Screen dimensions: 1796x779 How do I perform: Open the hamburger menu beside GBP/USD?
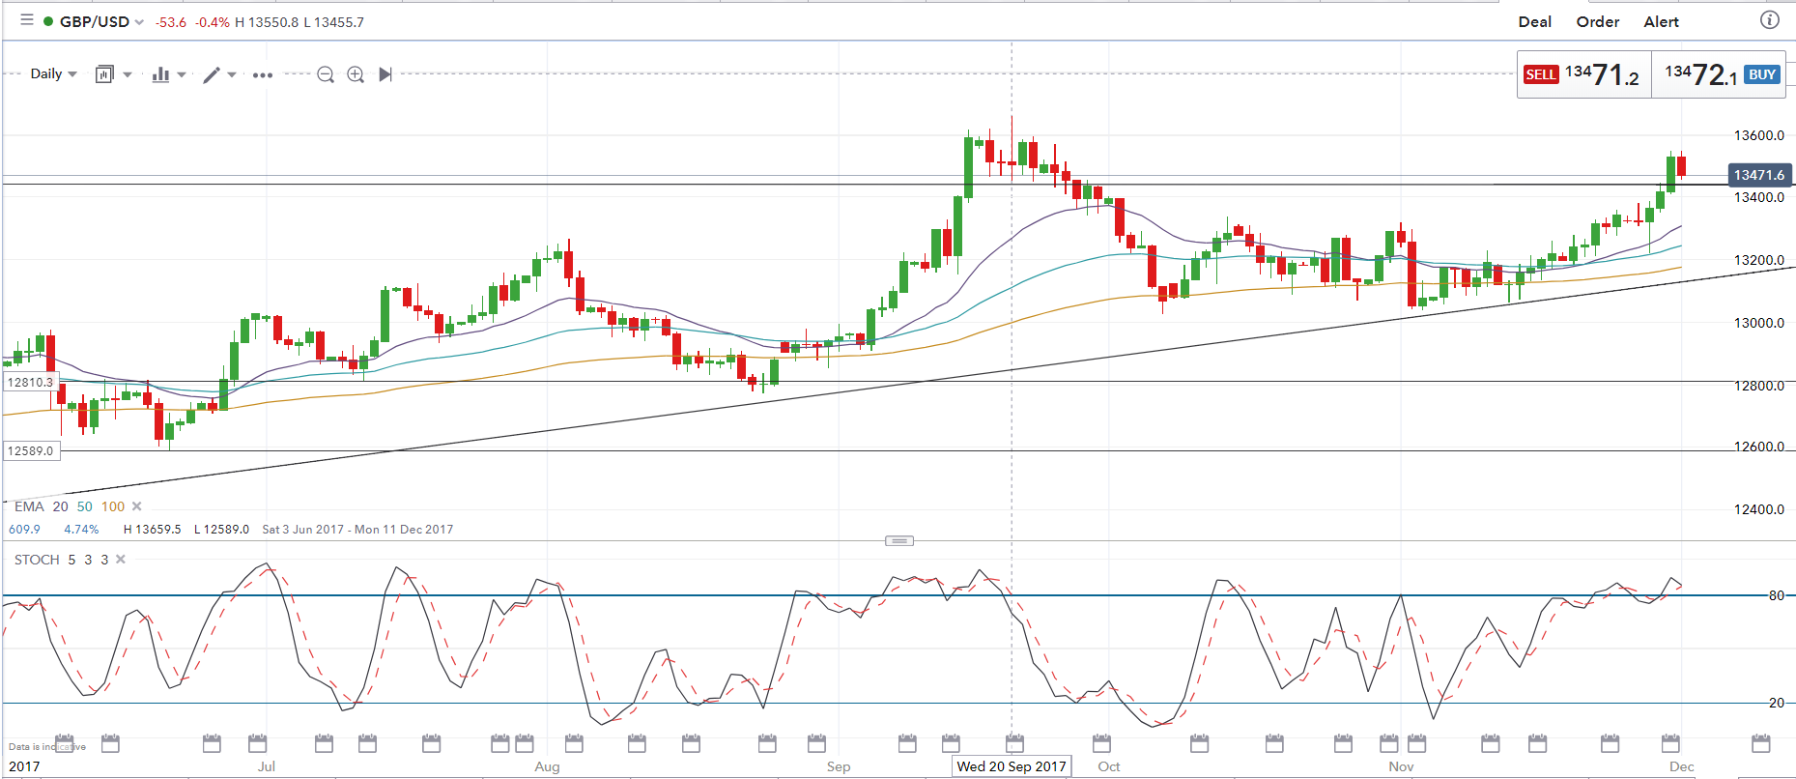click(27, 20)
